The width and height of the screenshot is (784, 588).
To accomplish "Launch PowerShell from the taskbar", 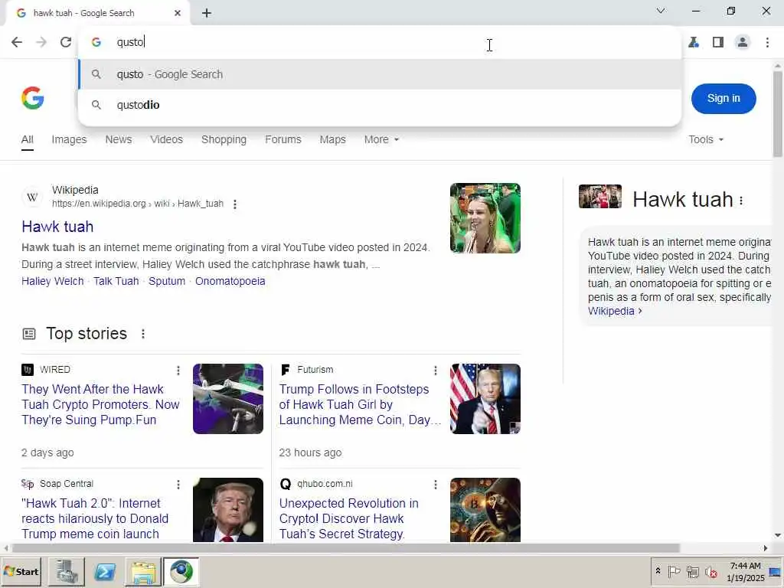I will click(x=105, y=571).
